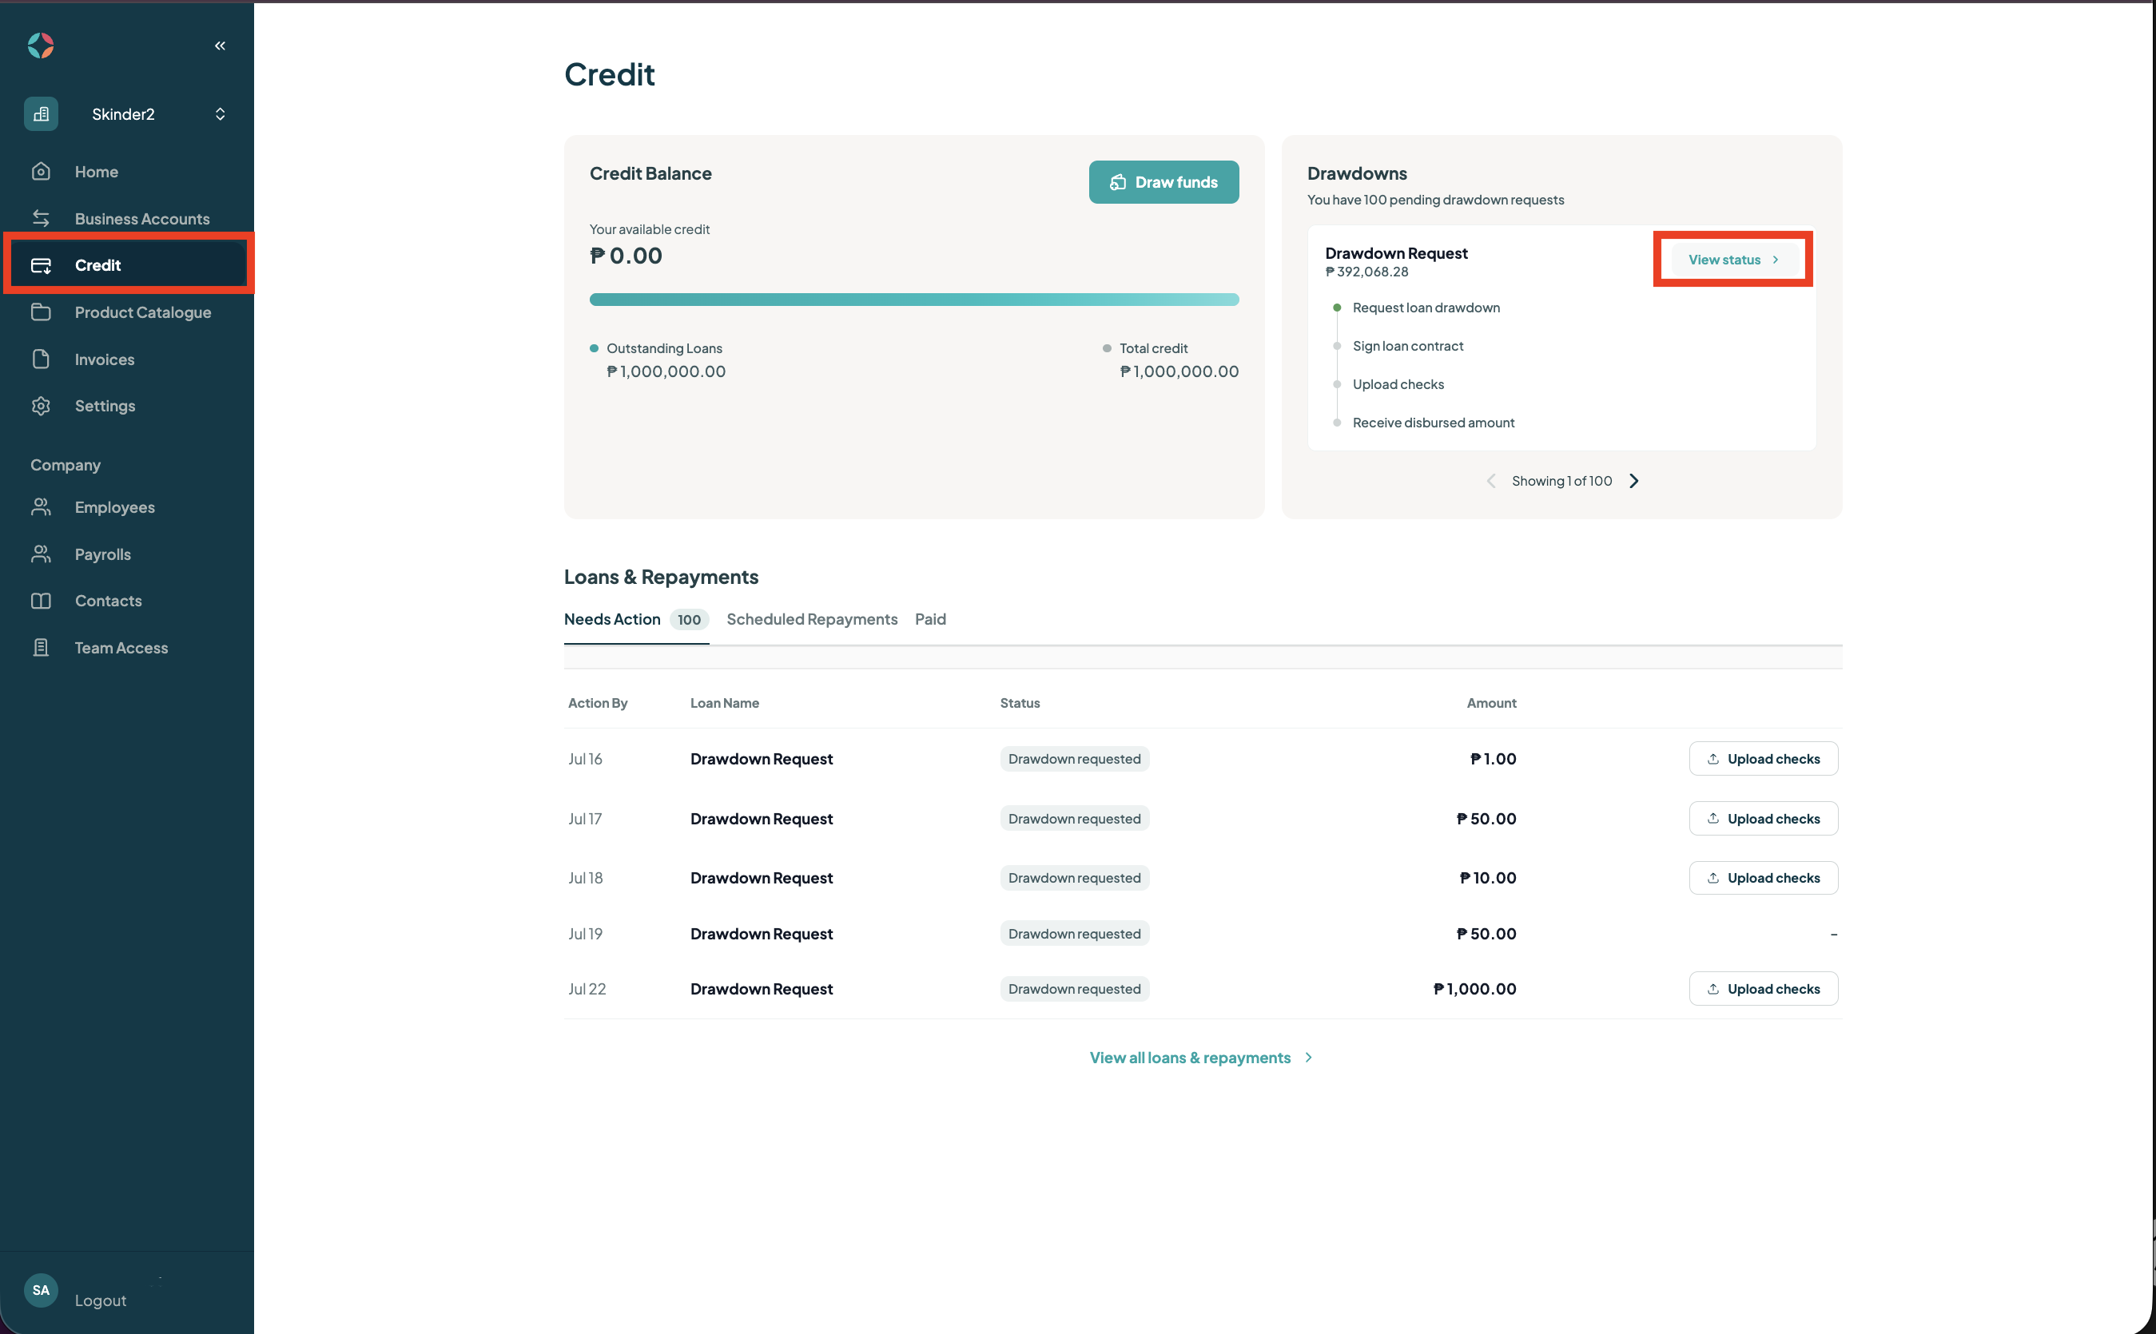Image resolution: width=2156 pixels, height=1334 pixels.
Task: Click the Status column header
Action: pos(1020,703)
